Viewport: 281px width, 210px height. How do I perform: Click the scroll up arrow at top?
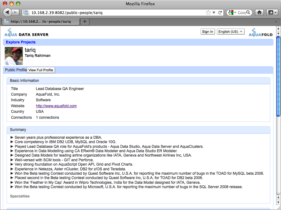pyautogui.click(x=278, y=28)
